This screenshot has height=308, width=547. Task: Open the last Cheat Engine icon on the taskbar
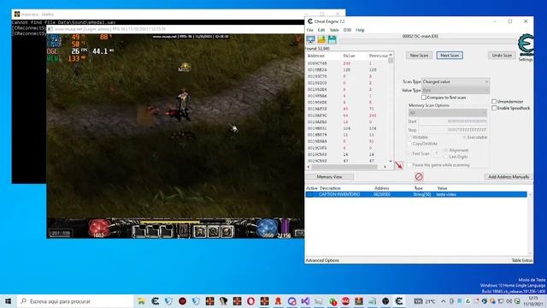click(x=399, y=301)
